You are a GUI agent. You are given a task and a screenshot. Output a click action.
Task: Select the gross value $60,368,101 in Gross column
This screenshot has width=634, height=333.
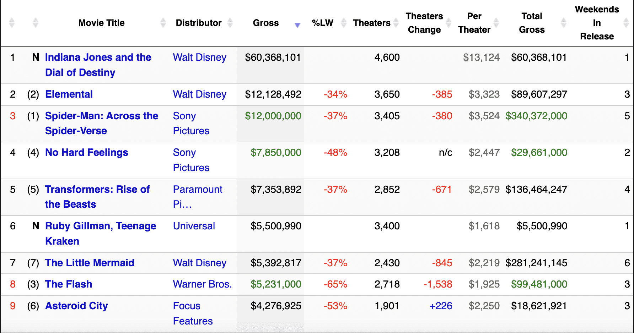pyautogui.click(x=273, y=57)
